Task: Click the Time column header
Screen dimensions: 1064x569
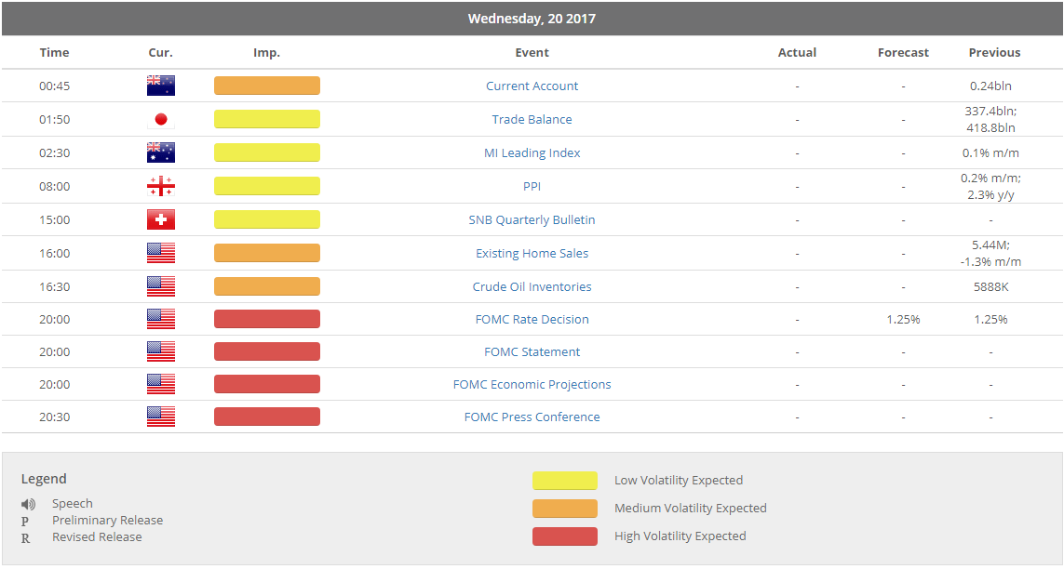Action: tap(54, 52)
